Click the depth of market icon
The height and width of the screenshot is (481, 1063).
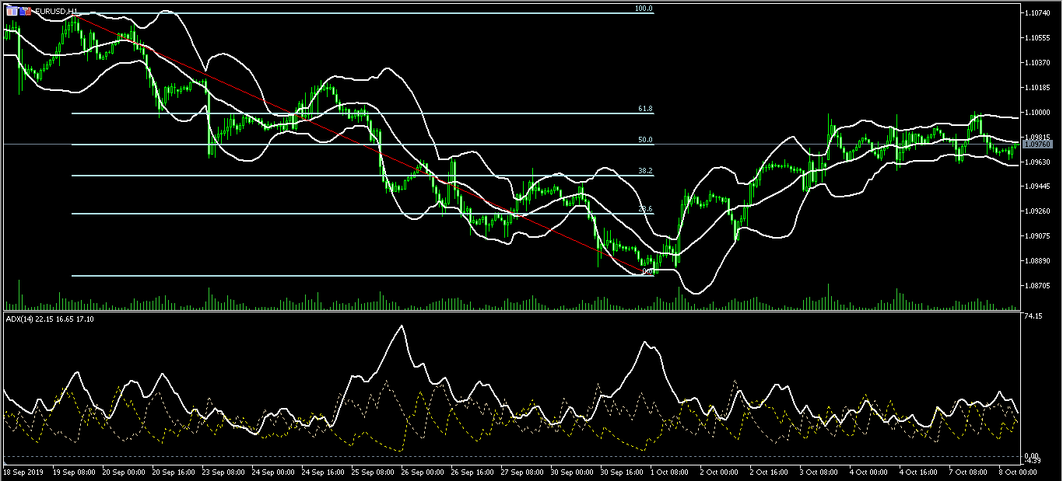click(26, 12)
